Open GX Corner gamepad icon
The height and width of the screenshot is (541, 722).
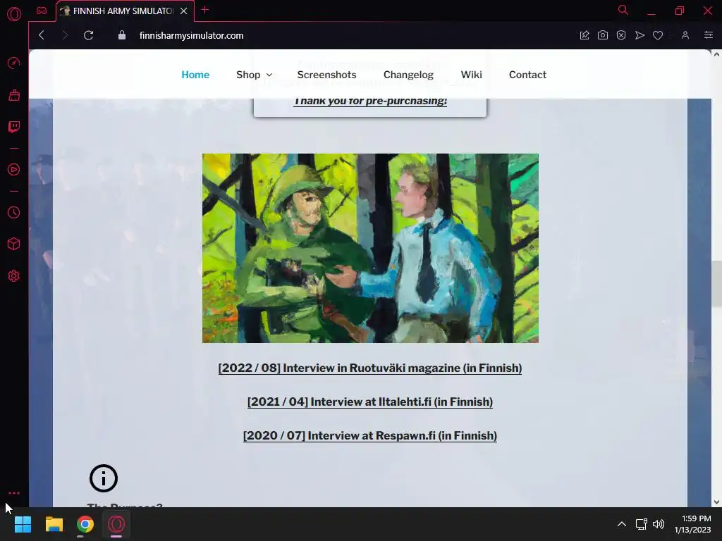pyautogui.click(x=42, y=11)
